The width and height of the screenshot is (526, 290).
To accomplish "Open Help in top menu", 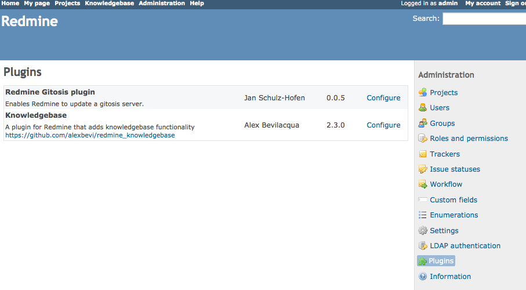I will pyautogui.click(x=197, y=3).
